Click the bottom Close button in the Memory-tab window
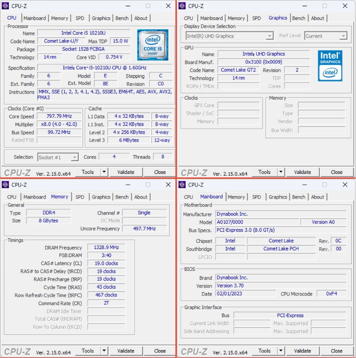Screen dimensions: 356x358 (x=160, y=351)
